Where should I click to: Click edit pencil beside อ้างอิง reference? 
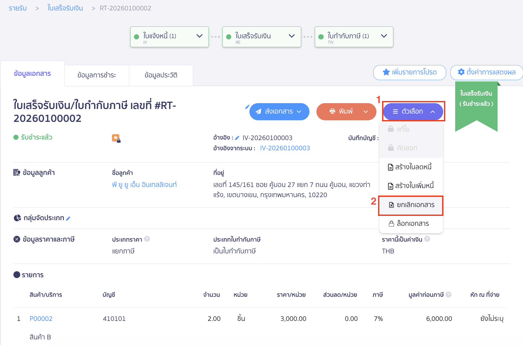pyautogui.click(x=237, y=138)
